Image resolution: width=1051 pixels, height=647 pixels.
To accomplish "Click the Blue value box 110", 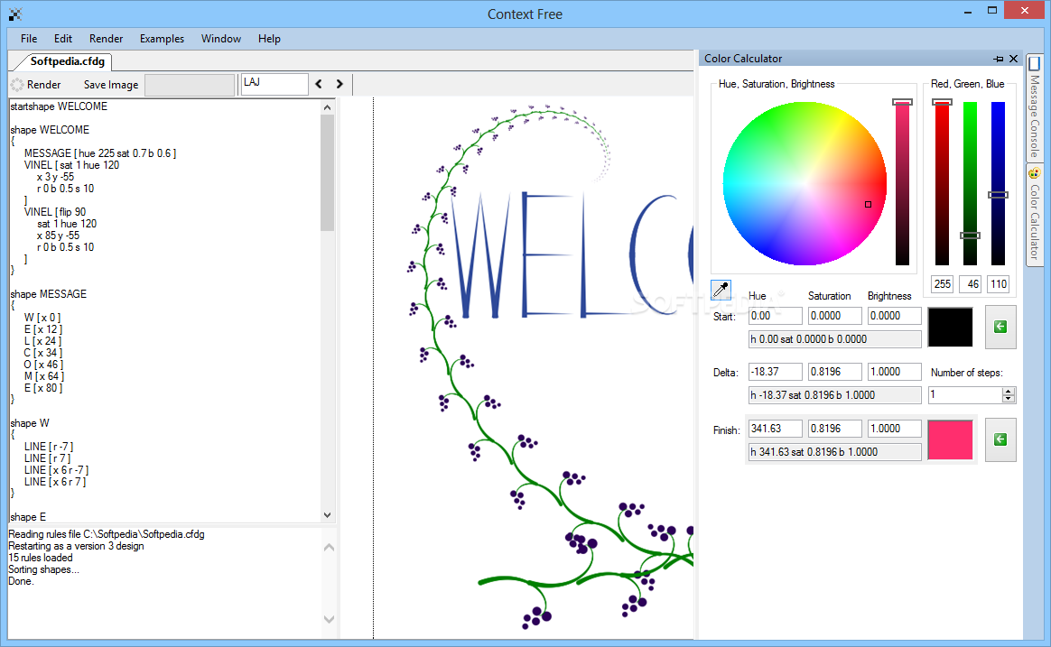I will (x=998, y=284).
